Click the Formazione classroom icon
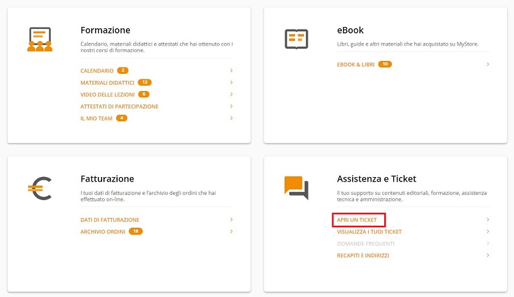 coord(40,39)
